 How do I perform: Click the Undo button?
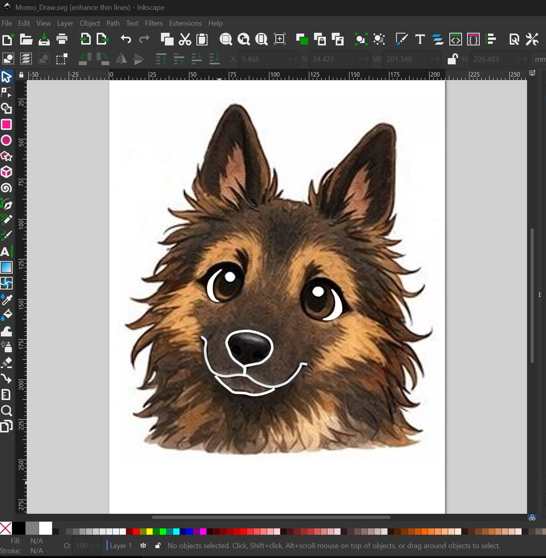click(126, 39)
